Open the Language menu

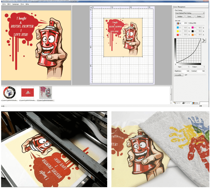16,4
